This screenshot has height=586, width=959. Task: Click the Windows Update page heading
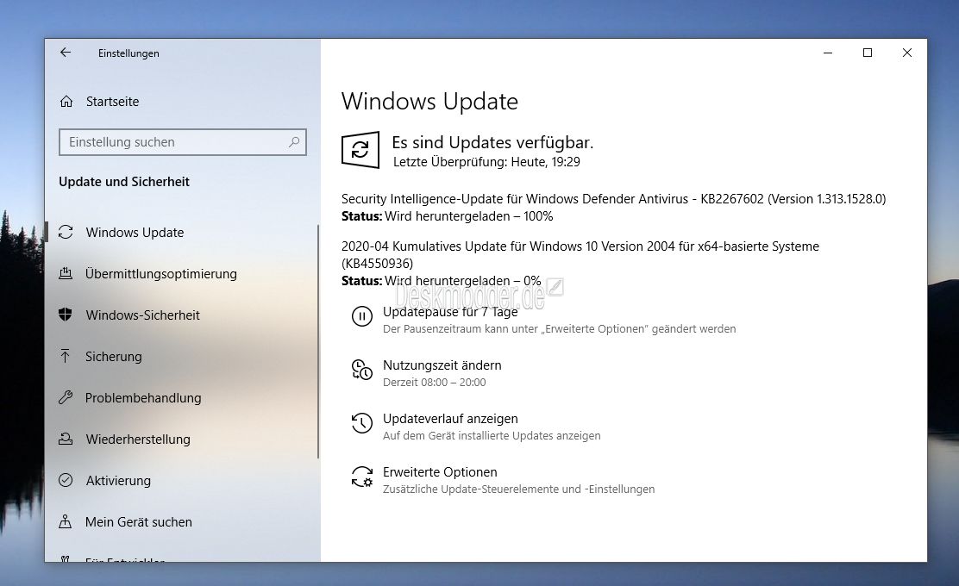coord(429,102)
